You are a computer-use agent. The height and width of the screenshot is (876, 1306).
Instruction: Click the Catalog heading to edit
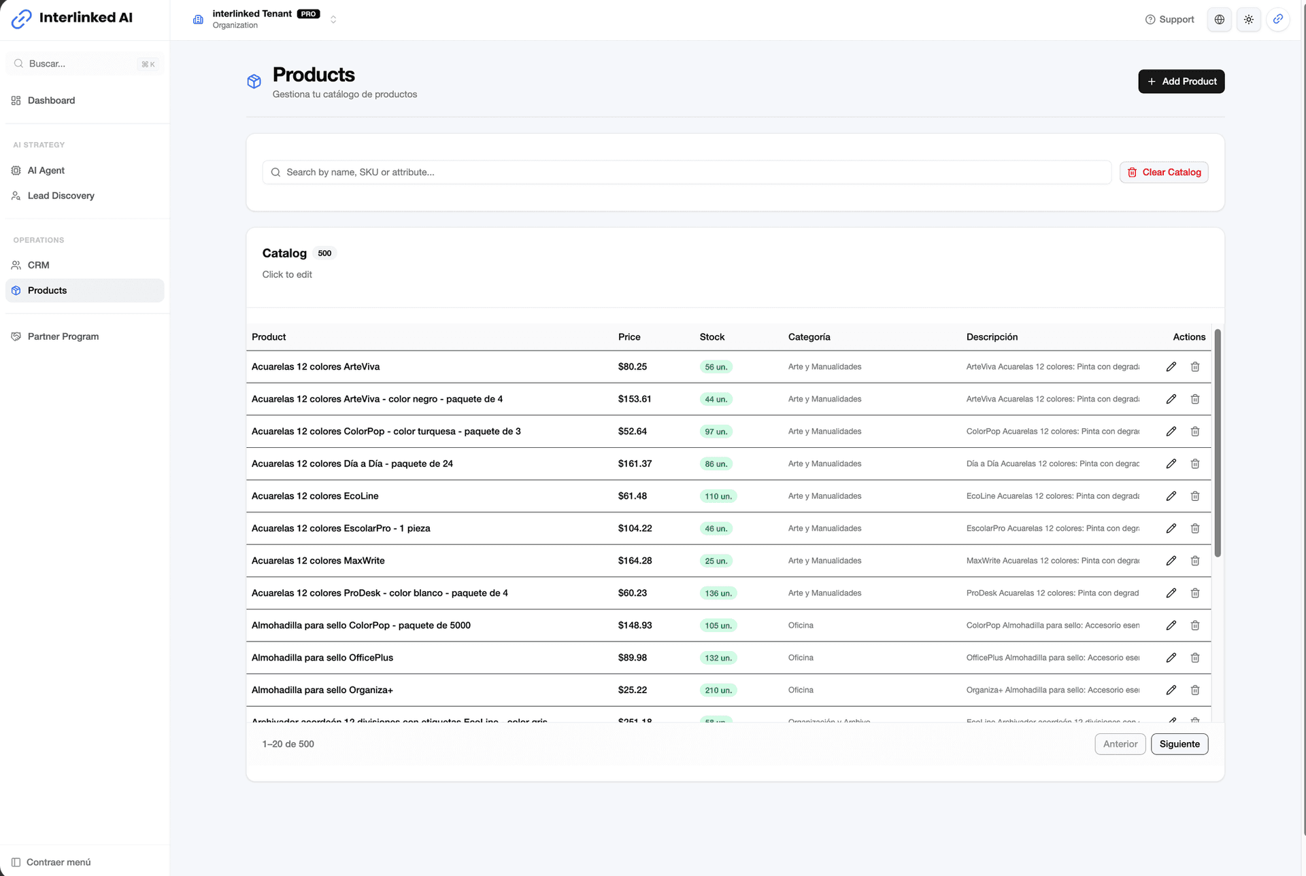click(284, 253)
